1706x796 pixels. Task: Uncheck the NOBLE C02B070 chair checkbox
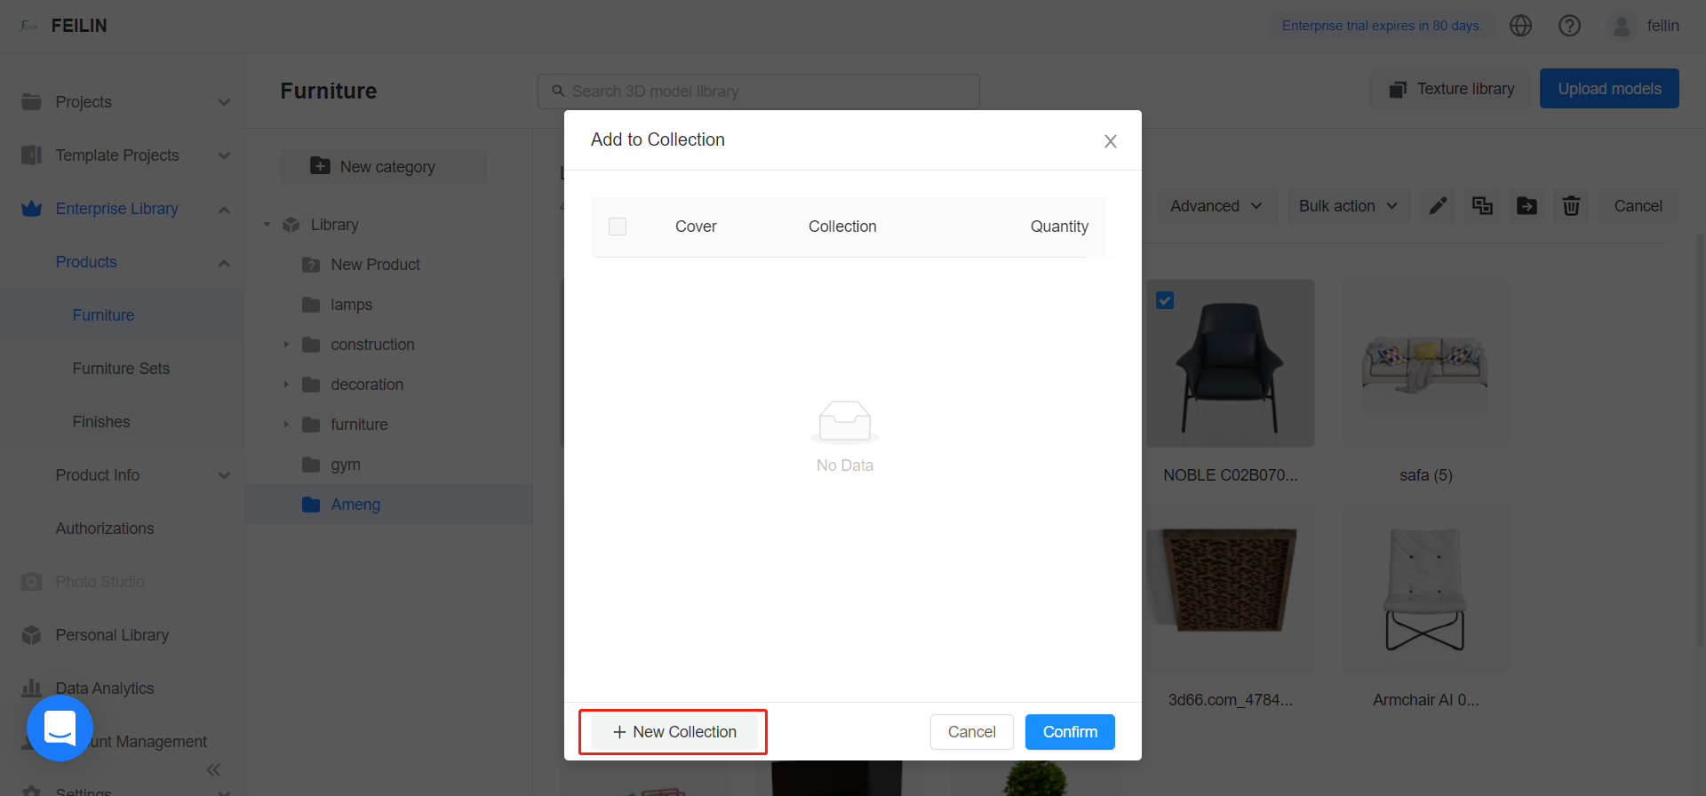1165,300
